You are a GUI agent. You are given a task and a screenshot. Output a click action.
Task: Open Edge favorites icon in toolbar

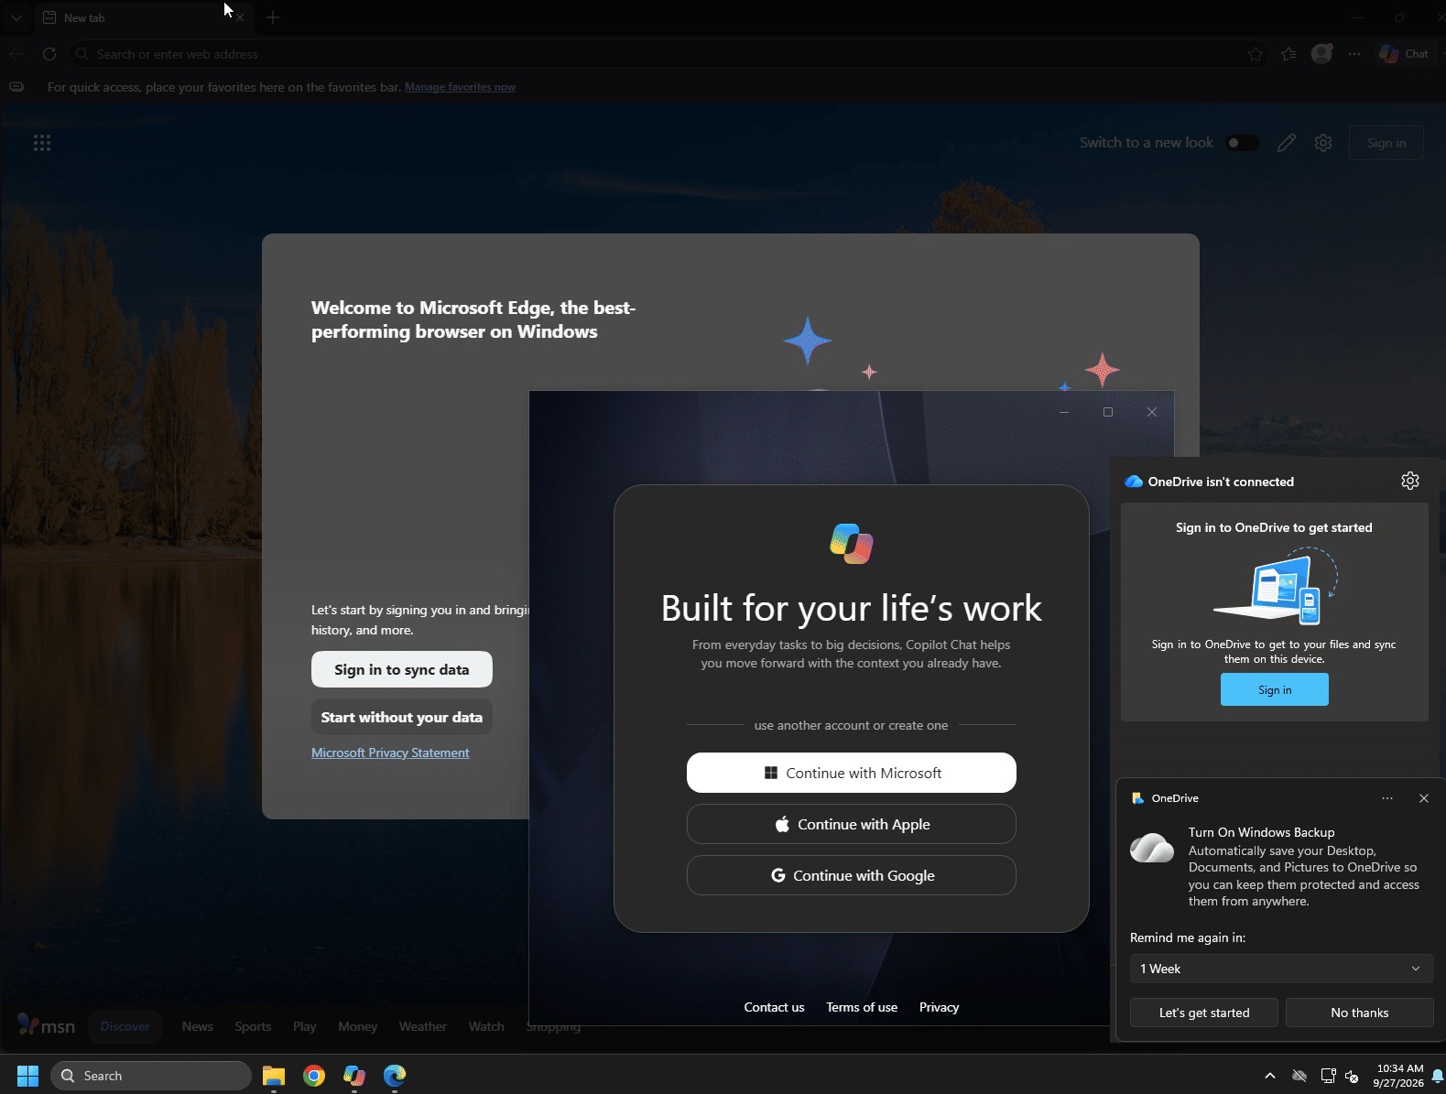point(1288,54)
